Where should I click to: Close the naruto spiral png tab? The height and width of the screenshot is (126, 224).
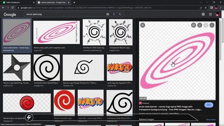69,2
